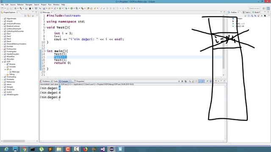Select the C/C++ perspective icon
The height and width of the screenshot is (152, 271).
pyautogui.click(x=268, y=8)
